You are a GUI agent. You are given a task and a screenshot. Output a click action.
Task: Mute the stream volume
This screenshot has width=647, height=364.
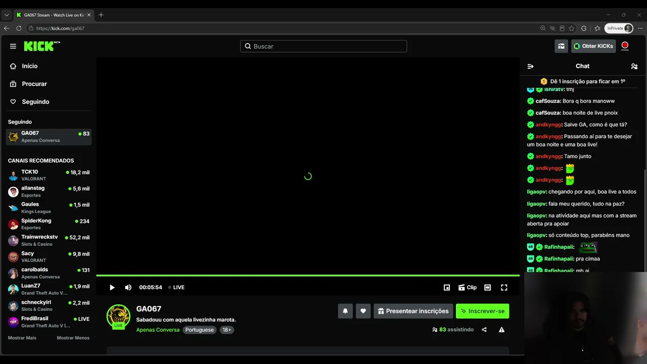(x=128, y=287)
